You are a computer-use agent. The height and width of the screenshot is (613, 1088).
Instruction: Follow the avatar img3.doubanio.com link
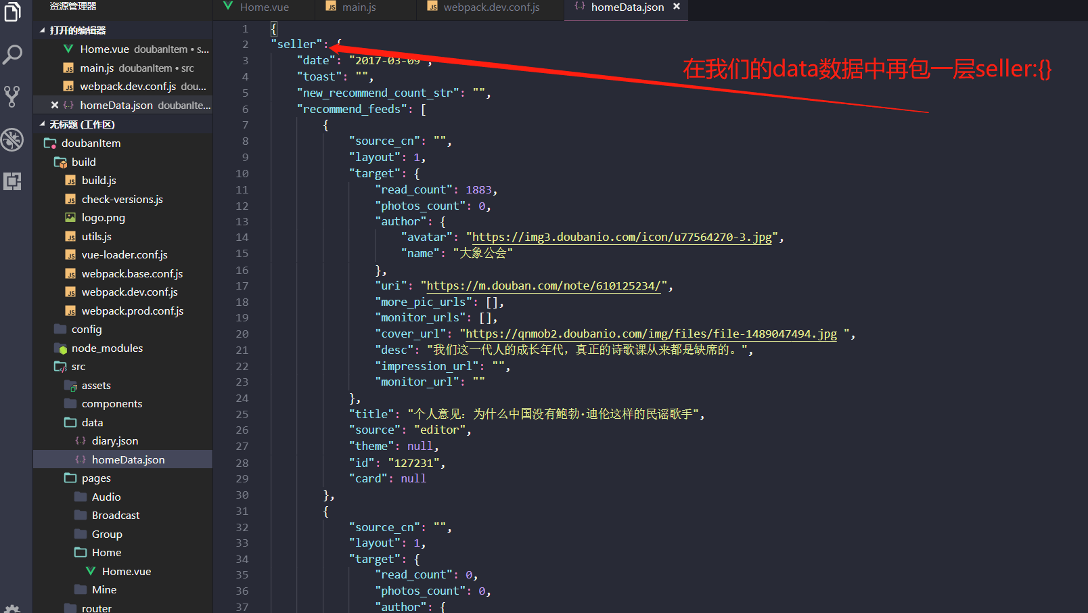click(622, 237)
